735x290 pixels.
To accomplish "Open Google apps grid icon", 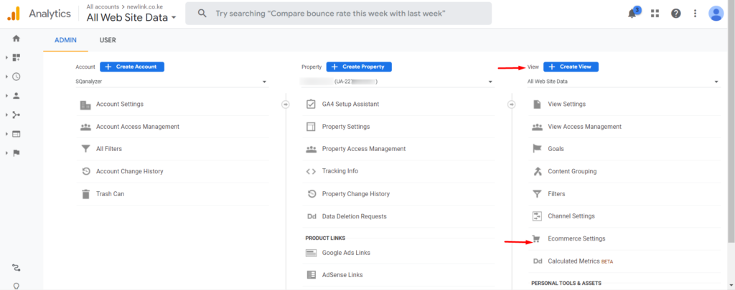I will point(655,14).
